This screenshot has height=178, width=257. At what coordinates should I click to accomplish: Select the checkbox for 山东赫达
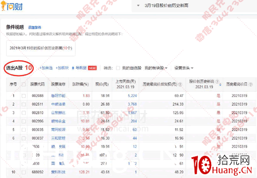[x=24, y=113]
